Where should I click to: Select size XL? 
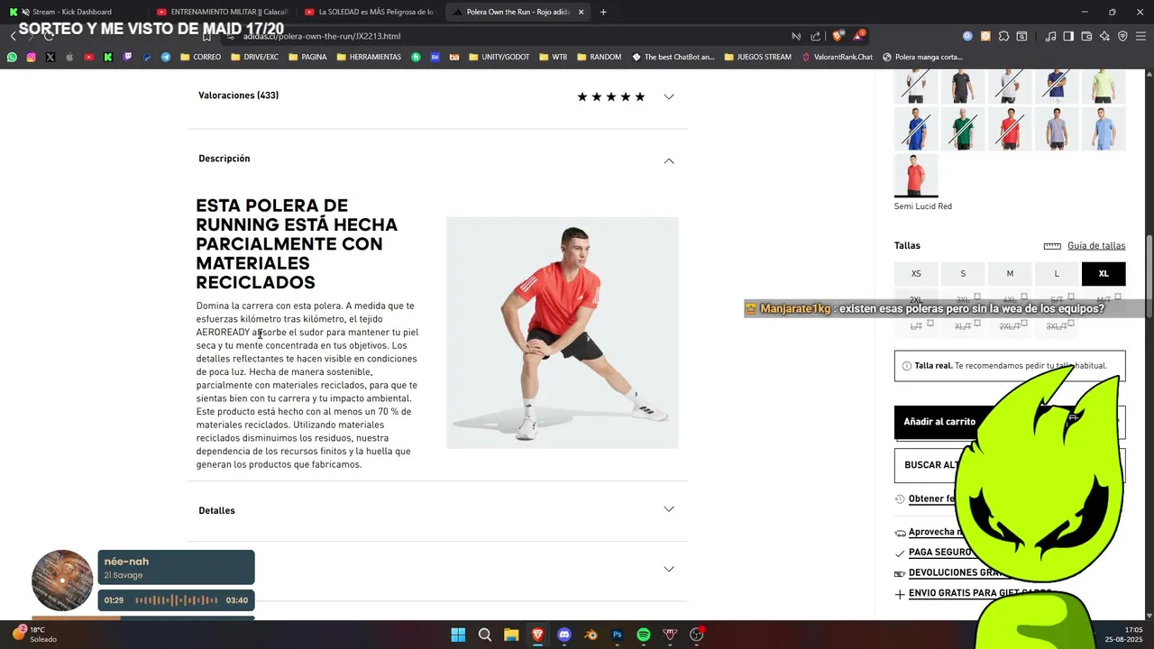click(1104, 274)
